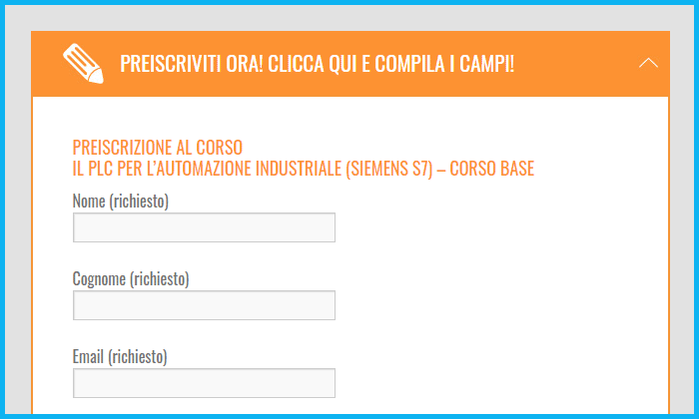699x419 pixels.
Task: Click the word "ORA!" in the header banner
Action: click(x=245, y=64)
